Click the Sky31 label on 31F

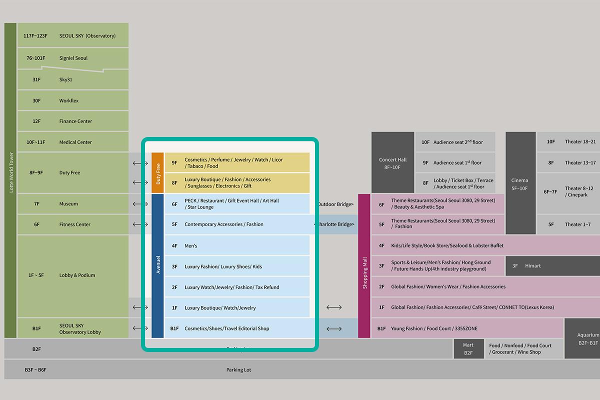coord(66,79)
